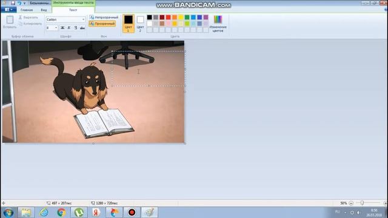Click the 497 × 207 selection size readout

(x=61, y=203)
